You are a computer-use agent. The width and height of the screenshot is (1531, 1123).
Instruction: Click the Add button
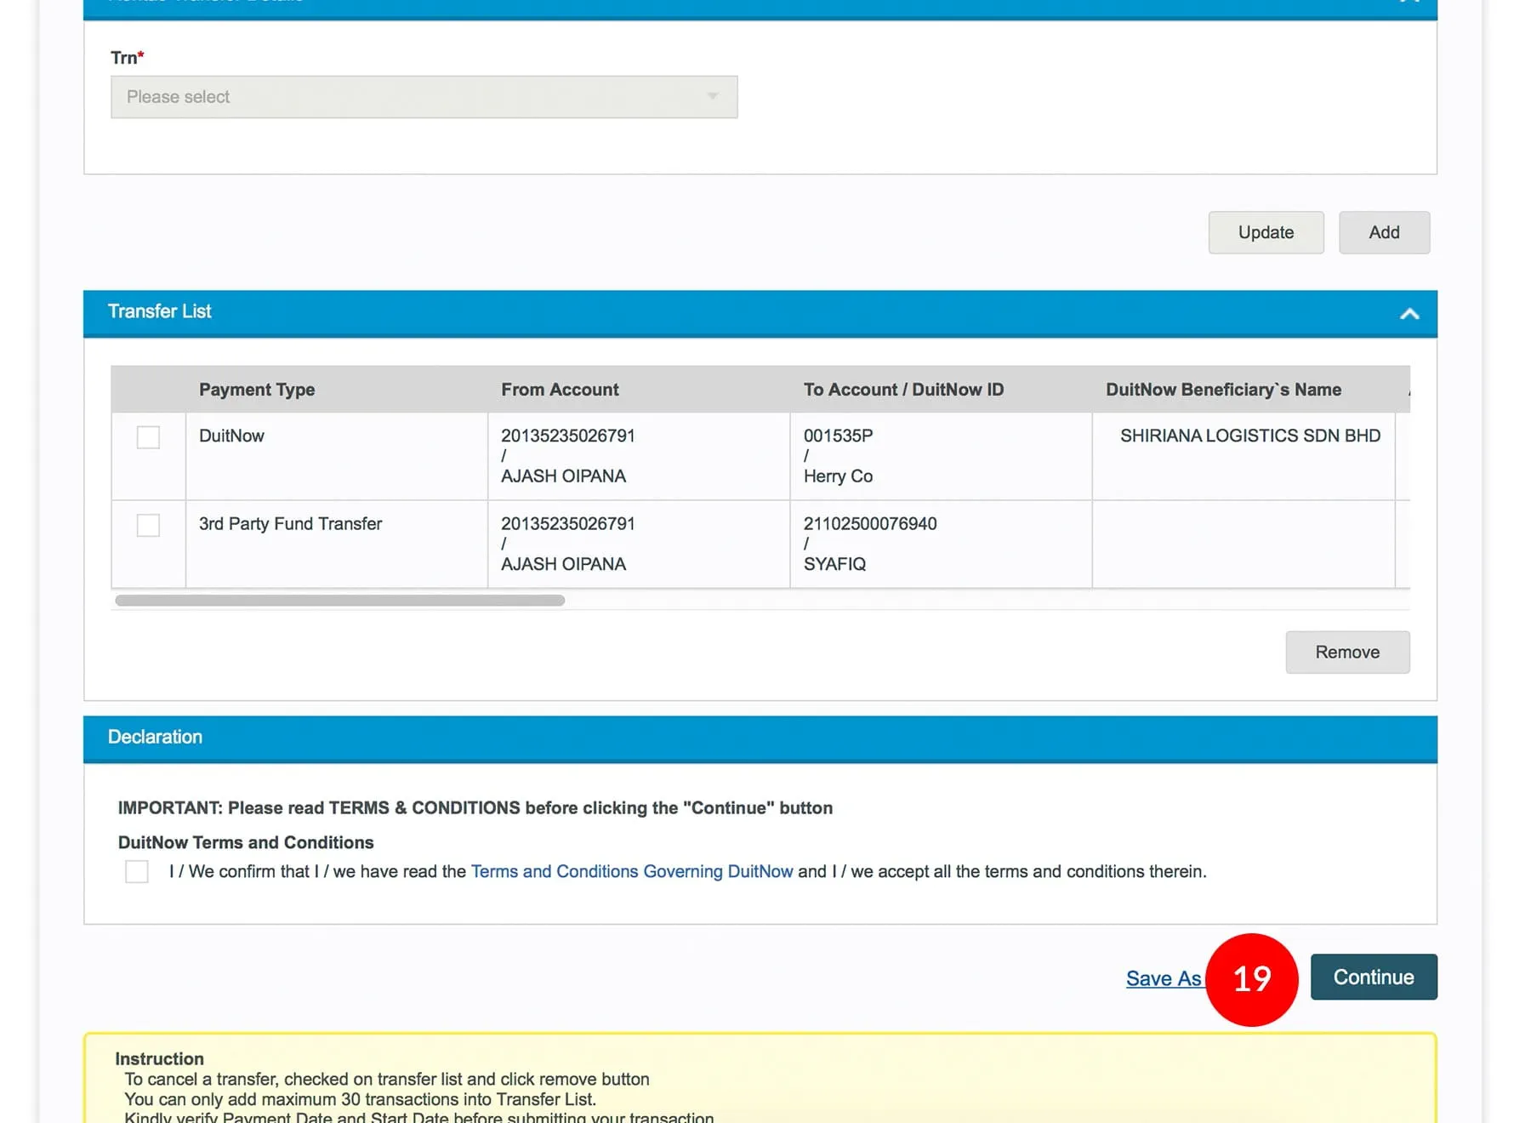[x=1383, y=232]
